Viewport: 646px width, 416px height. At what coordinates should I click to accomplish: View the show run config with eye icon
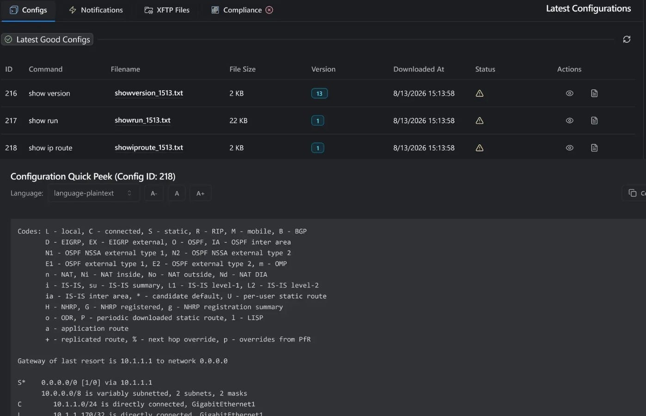569,121
